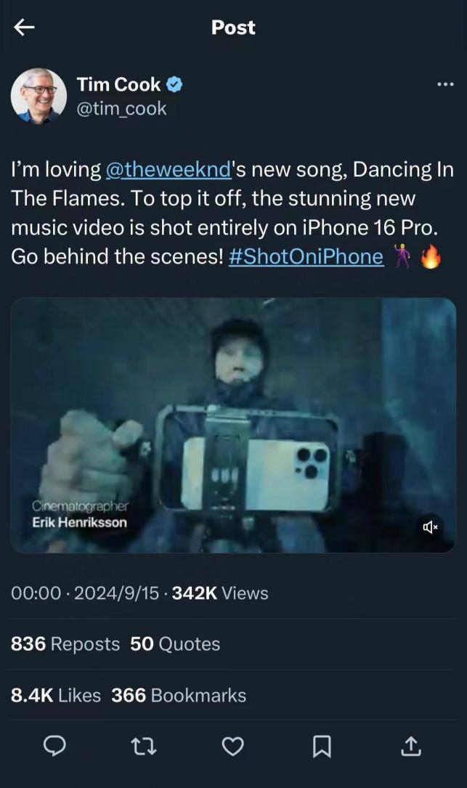The width and height of the screenshot is (467, 788).
Task: Tap the Tim Cook display name
Action: point(118,85)
